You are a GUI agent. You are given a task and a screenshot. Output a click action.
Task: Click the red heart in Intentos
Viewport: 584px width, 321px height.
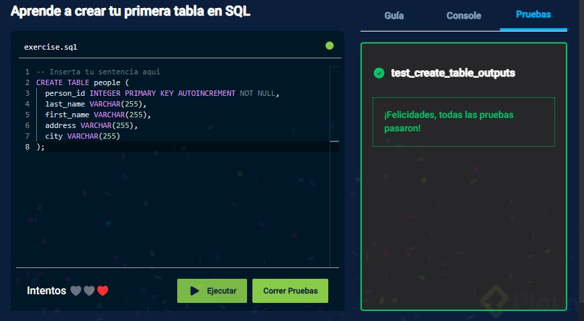click(103, 291)
